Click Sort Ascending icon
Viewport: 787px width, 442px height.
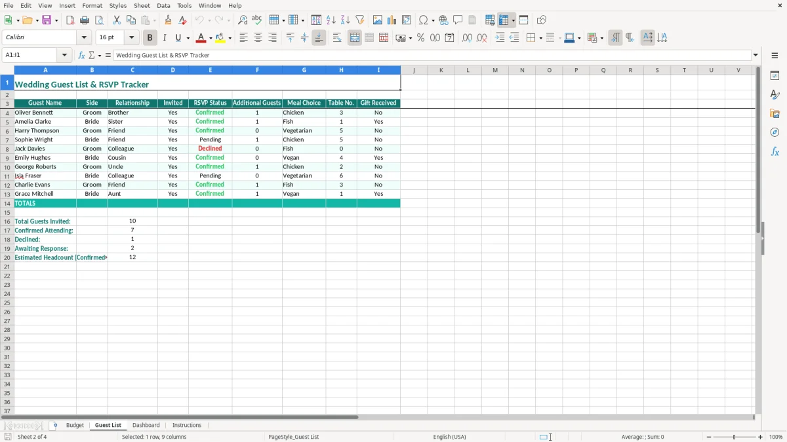pyautogui.click(x=331, y=20)
